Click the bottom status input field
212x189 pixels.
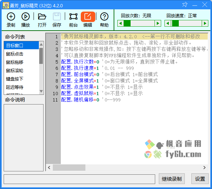pos(79,179)
